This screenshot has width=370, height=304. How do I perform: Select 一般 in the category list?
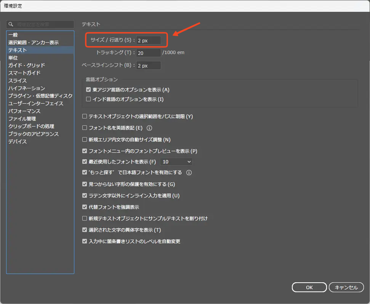click(13, 35)
